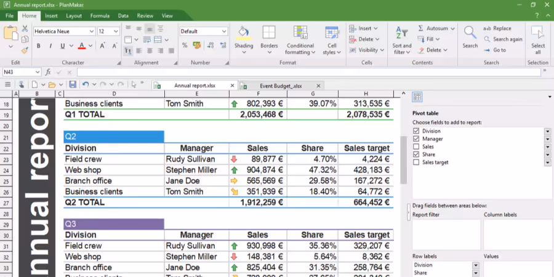Image resolution: width=554 pixels, height=277 pixels.
Task: Uncheck the Manager field checkbox
Action: pos(416,139)
